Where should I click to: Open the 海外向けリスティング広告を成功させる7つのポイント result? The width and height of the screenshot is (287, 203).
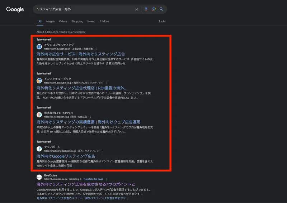coord(86,184)
